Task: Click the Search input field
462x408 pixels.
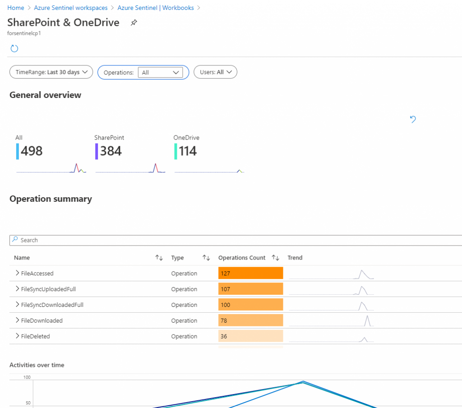Action: coord(236,240)
